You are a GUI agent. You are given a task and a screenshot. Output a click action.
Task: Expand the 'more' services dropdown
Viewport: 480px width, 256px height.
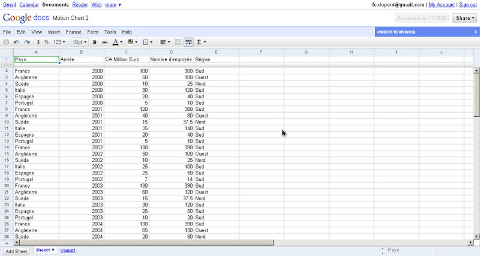point(113,5)
